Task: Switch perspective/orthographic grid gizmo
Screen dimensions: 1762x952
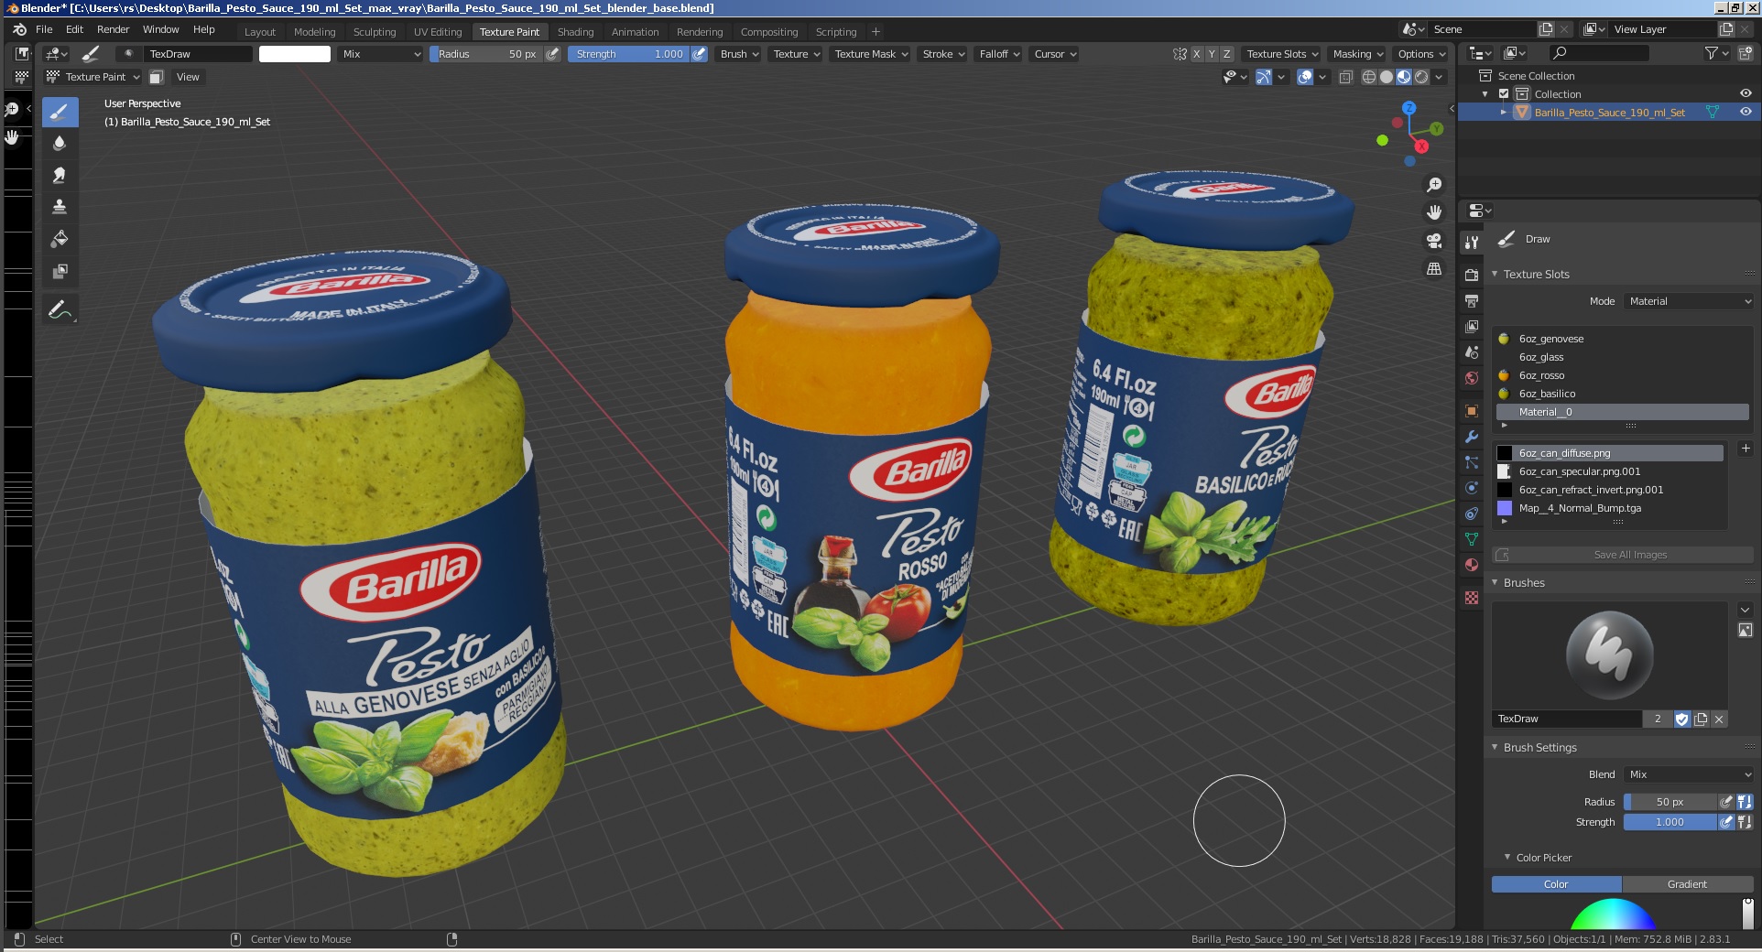Action: click(1434, 269)
